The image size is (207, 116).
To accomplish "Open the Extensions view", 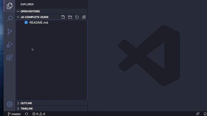I will tap(10, 57).
